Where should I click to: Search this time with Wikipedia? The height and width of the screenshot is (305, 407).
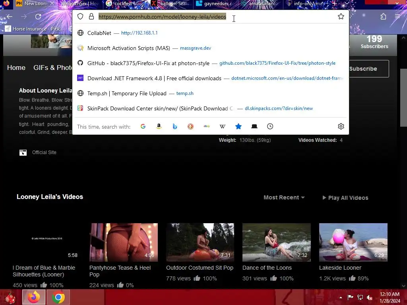(223, 126)
